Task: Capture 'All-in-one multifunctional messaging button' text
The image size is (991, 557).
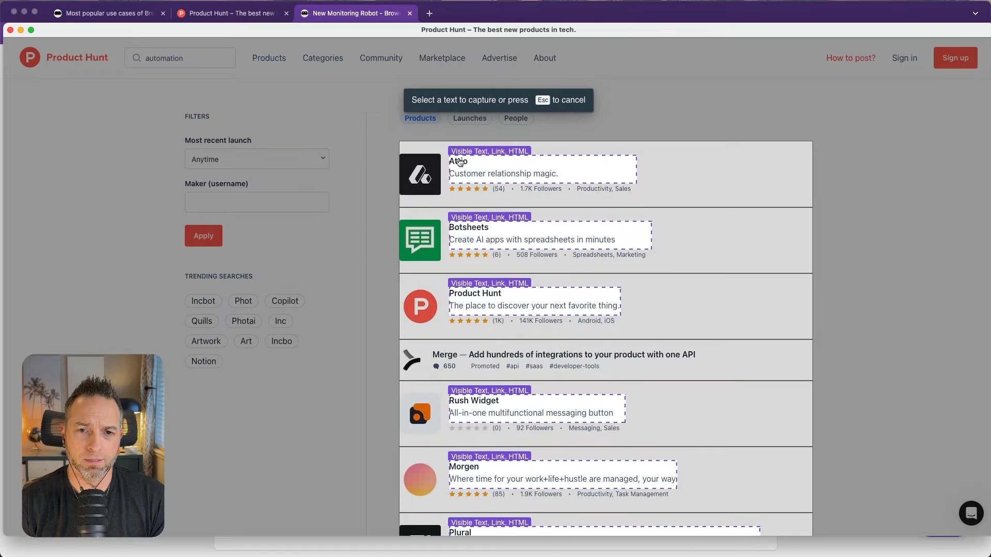Action: click(x=531, y=413)
